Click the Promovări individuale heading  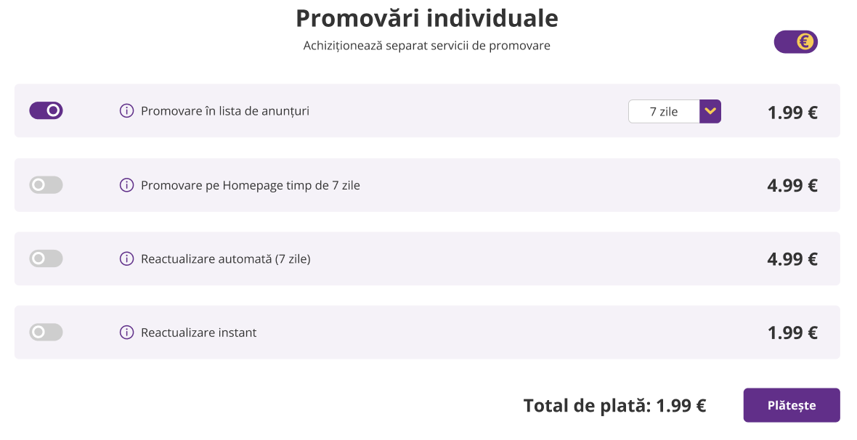pyautogui.click(x=427, y=18)
